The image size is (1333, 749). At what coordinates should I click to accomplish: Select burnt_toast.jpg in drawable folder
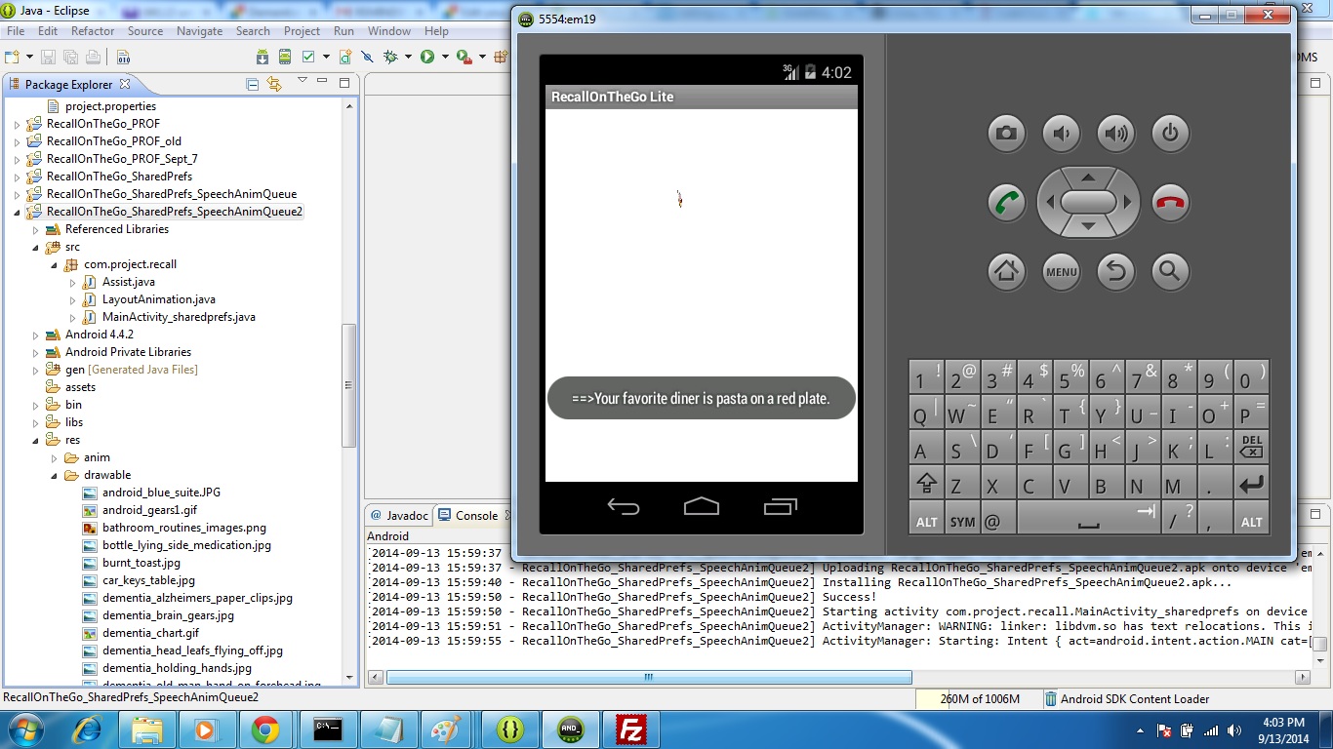point(141,563)
